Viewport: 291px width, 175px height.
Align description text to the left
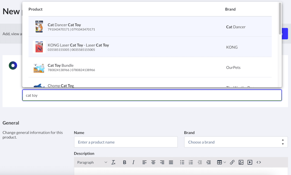(x=144, y=162)
